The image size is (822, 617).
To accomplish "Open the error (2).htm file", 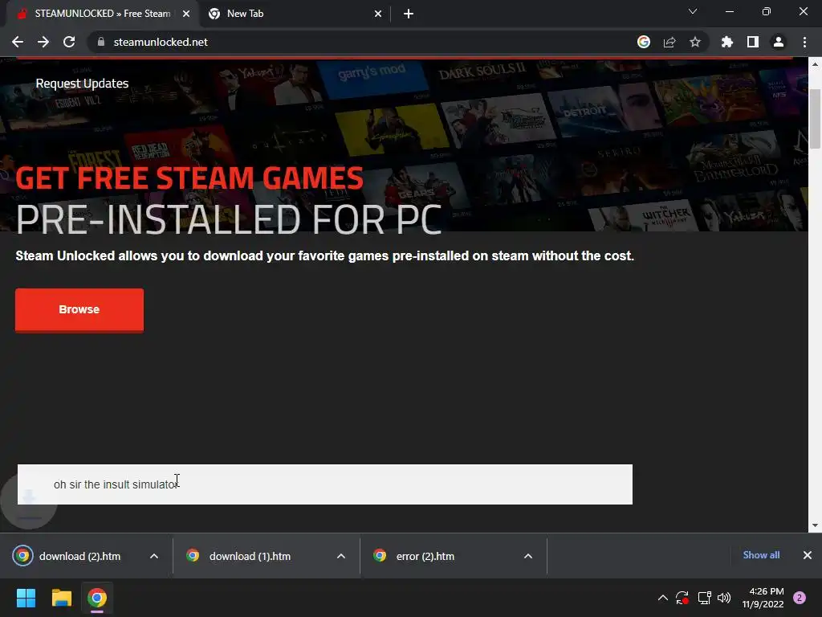I will (x=425, y=556).
